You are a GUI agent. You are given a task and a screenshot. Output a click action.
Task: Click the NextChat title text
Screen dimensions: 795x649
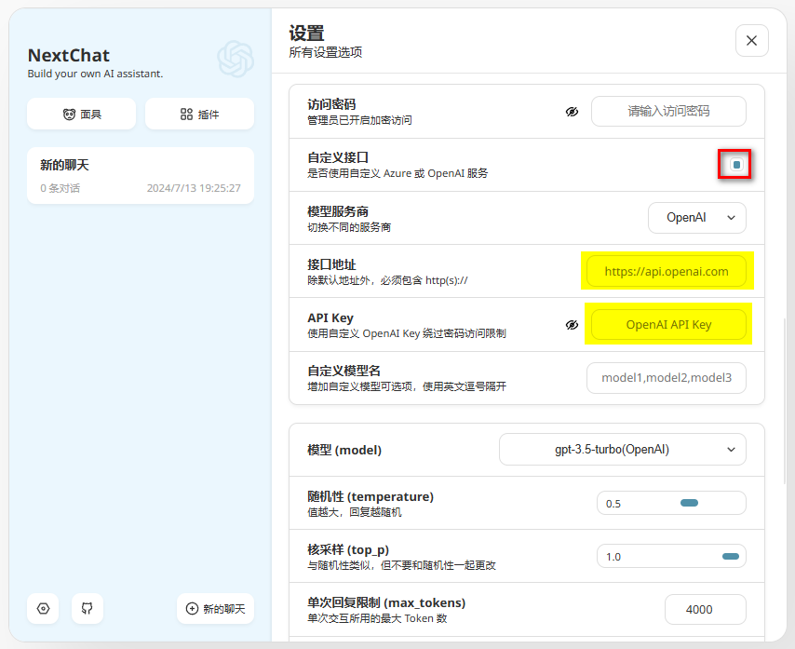point(69,55)
